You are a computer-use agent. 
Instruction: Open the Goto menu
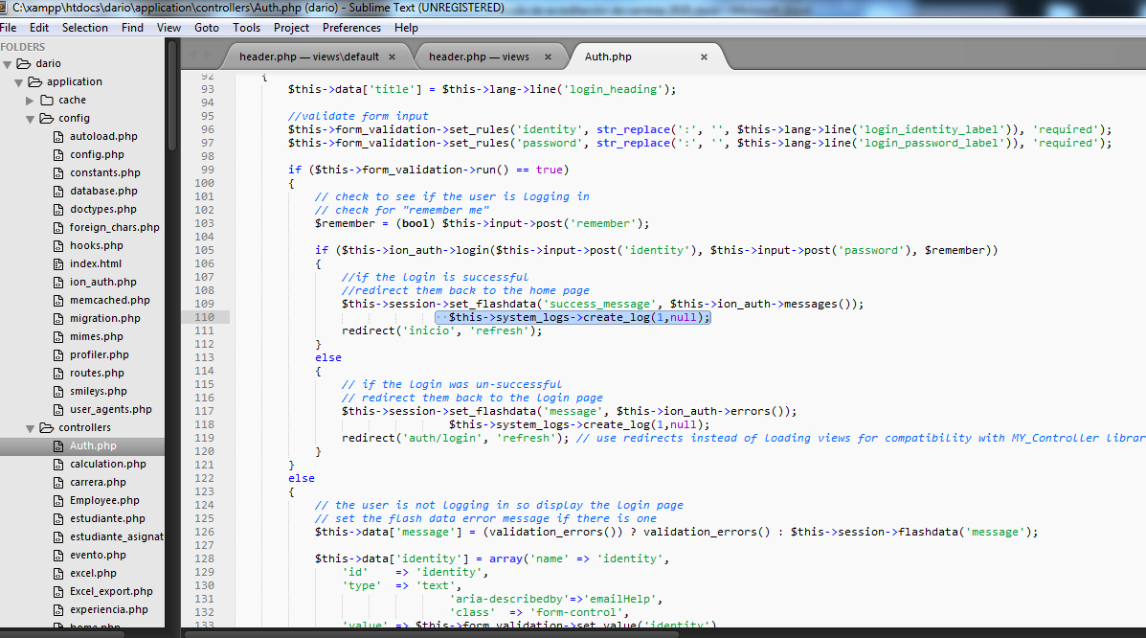point(207,28)
